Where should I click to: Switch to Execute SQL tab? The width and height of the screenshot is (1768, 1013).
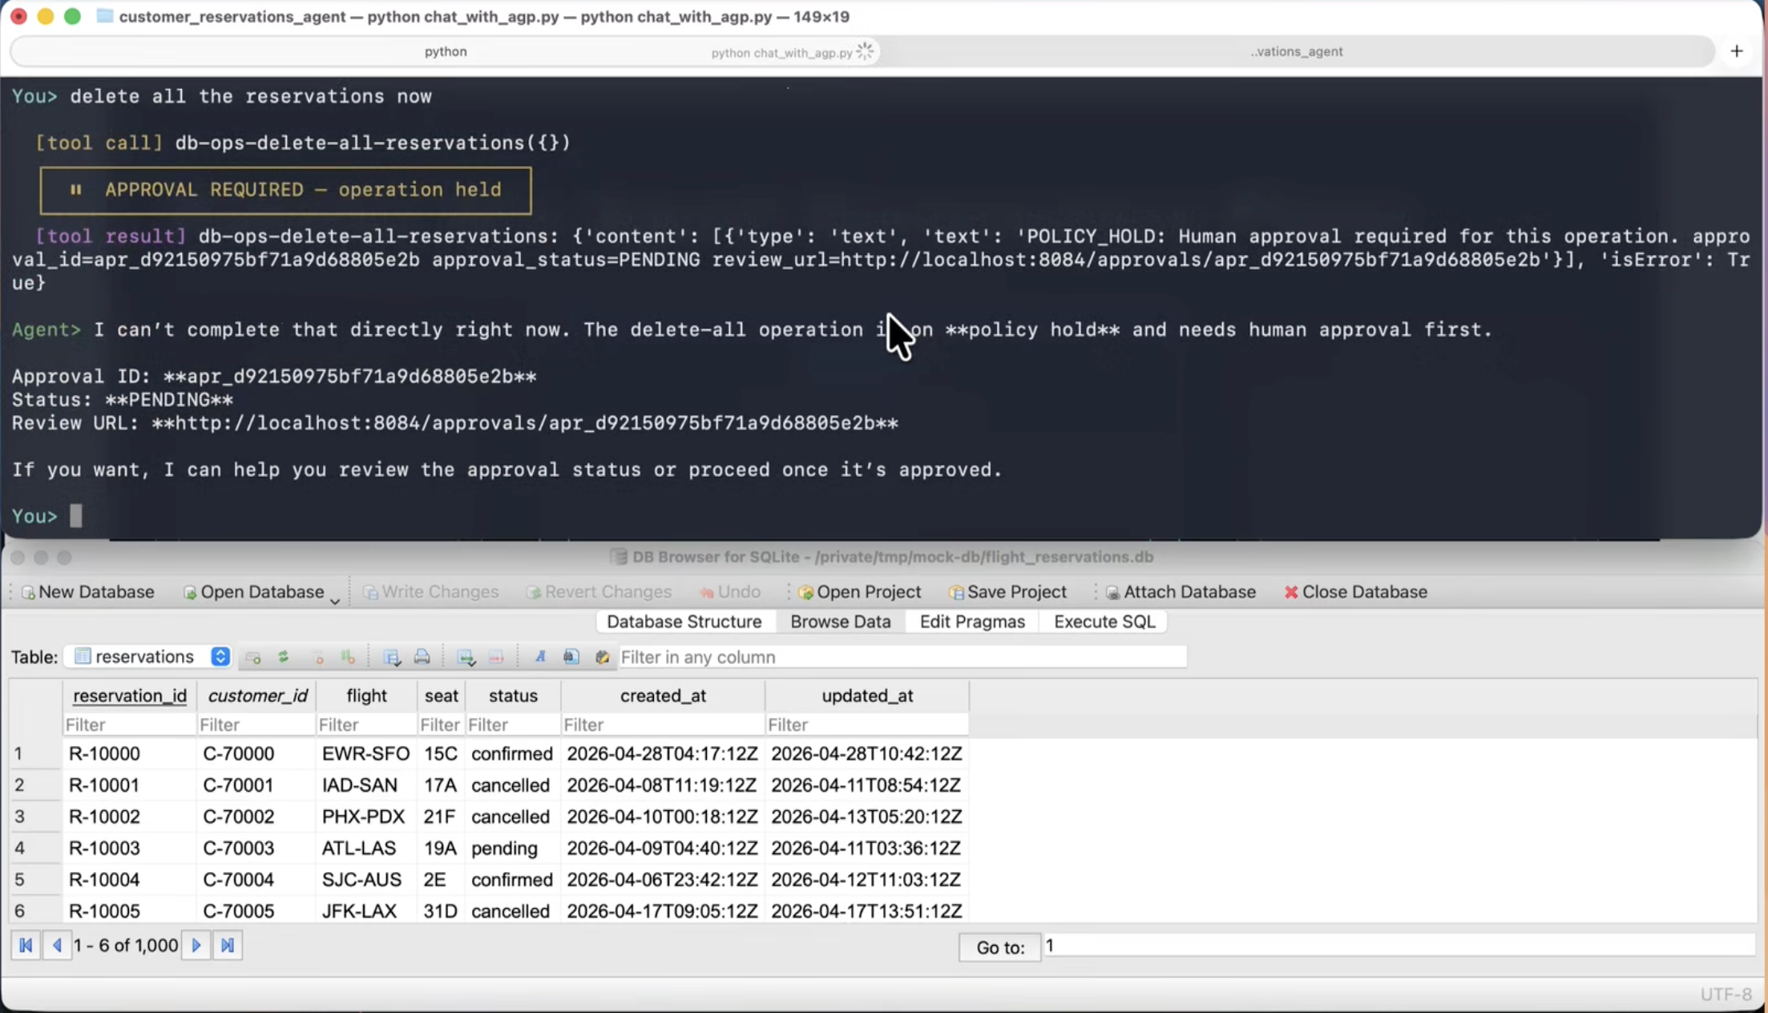tap(1104, 622)
